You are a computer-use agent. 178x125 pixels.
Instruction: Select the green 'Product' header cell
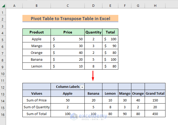tap(36, 32)
